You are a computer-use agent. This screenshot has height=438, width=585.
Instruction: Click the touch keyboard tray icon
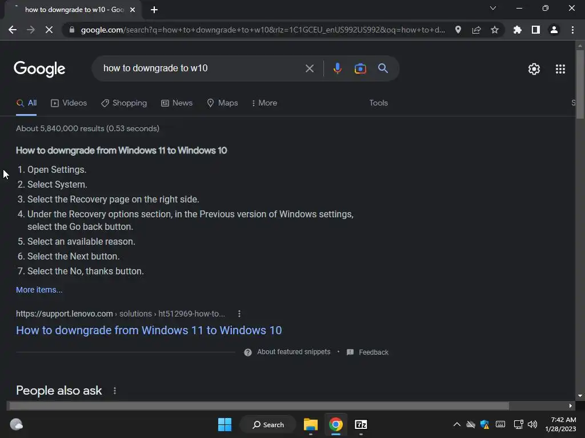tap(500, 424)
